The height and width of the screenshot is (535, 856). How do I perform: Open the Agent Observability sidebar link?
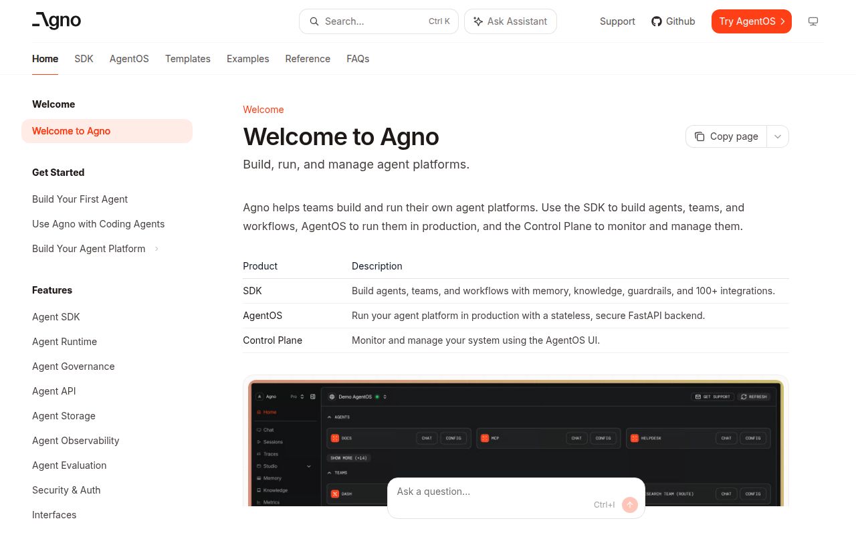point(76,441)
